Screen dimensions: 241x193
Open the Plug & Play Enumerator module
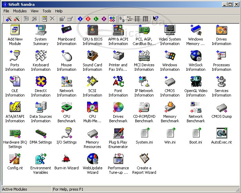(118, 134)
